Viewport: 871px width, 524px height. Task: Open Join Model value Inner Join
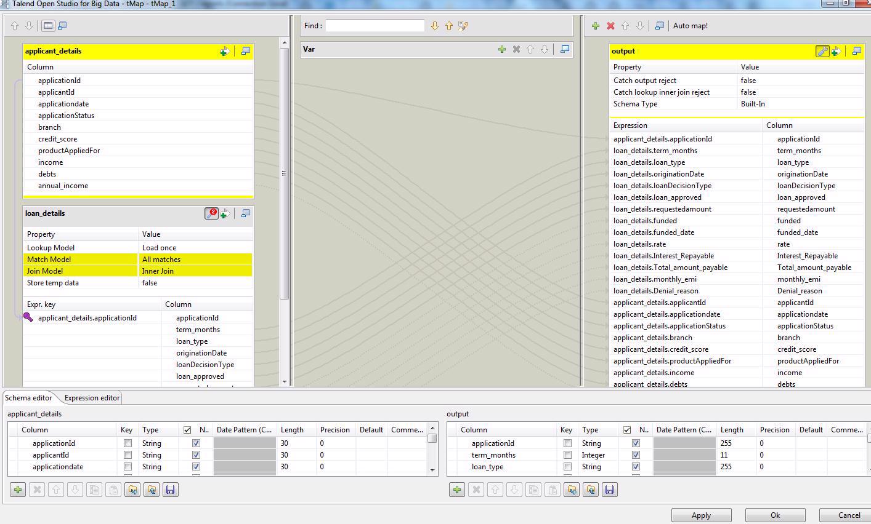tap(195, 271)
